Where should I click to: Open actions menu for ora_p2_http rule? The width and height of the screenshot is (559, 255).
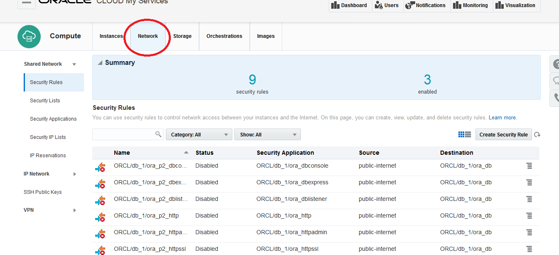(529, 215)
